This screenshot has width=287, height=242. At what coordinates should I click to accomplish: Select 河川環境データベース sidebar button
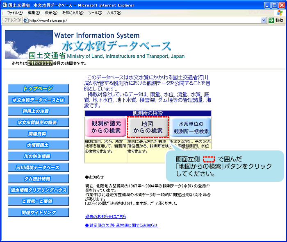pyautogui.click(x=39, y=167)
